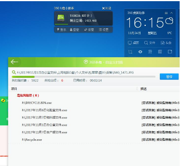Click the screenshot crop icon in 桌面助手
Viewport: 182px width, 166px height.
click(x=130, y=52)
